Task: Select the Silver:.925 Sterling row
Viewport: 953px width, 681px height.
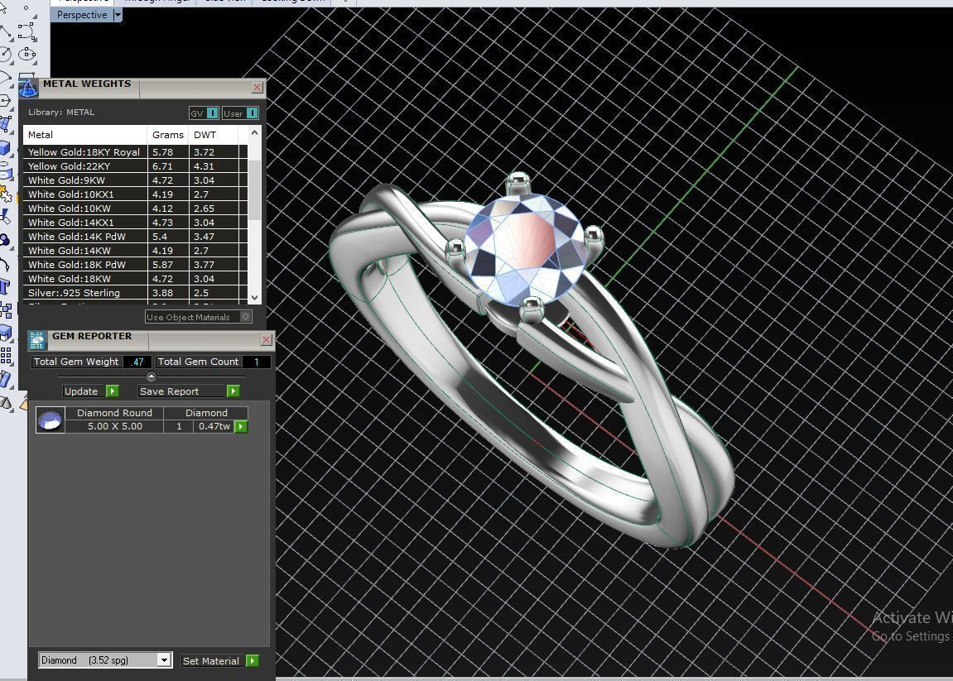Action: click(x=136, y=293)
